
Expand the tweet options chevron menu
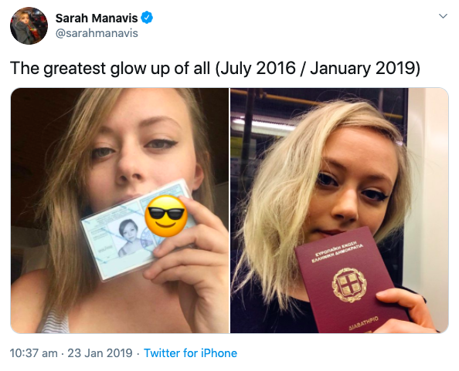coord(444,16)
